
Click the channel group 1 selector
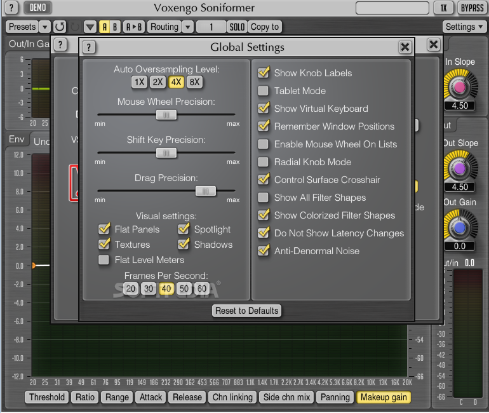(x=211, y=27)
